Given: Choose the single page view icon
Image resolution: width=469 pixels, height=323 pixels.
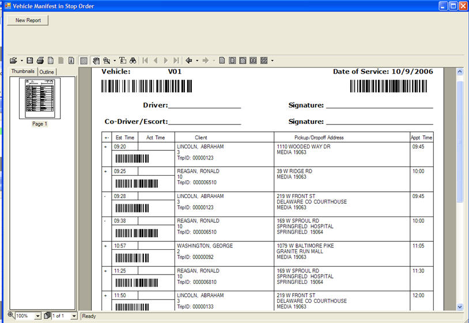Looking at the screenshot, I should pyautogui.click(x=222, y=60).
